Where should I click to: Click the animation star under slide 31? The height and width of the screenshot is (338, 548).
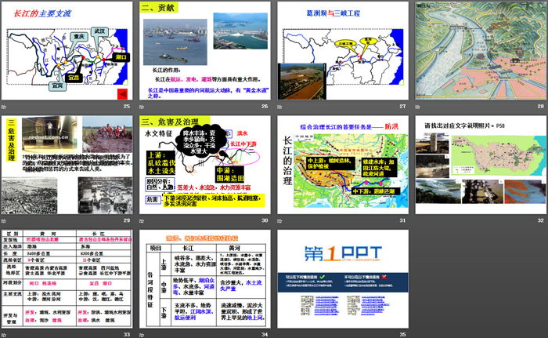[279, 220]
